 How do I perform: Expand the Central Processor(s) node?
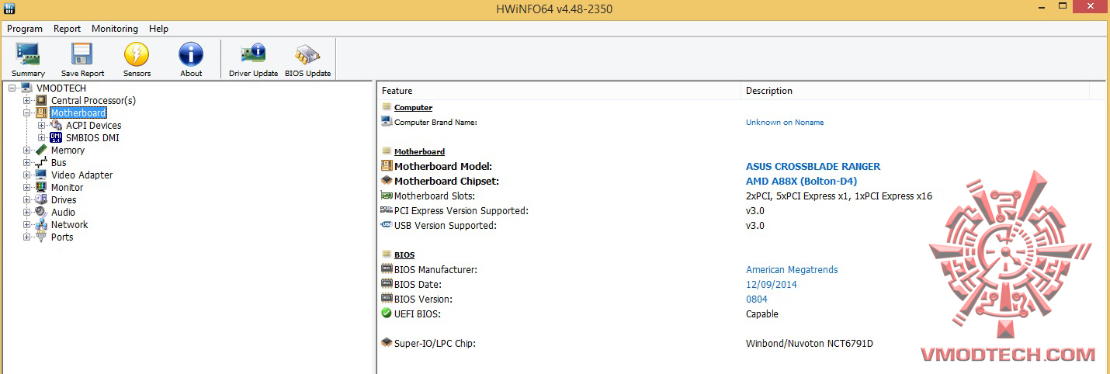[27, 100]
